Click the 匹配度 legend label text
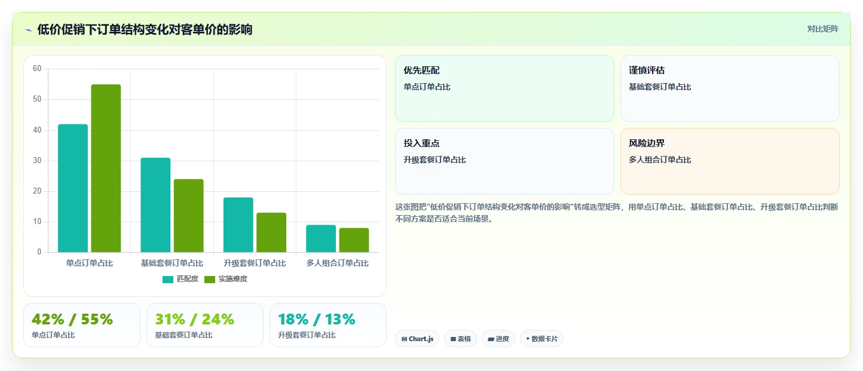 click(x=188, y=279)
